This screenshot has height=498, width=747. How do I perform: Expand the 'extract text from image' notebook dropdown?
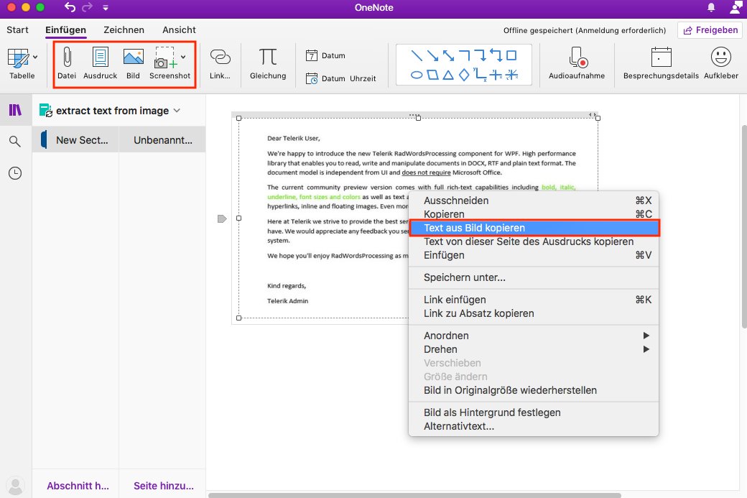pos(177,111)
